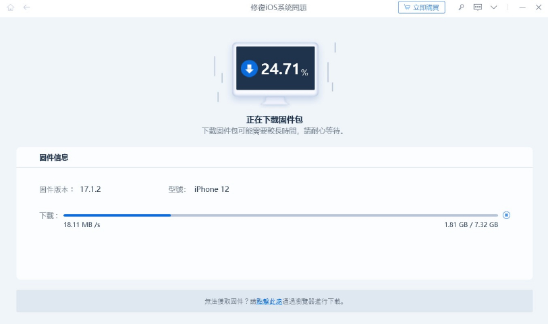The width and height of the screenshot is (548, 324).
Task: Click the firmware version 17.1.2 value
Action: click(90, 189)
